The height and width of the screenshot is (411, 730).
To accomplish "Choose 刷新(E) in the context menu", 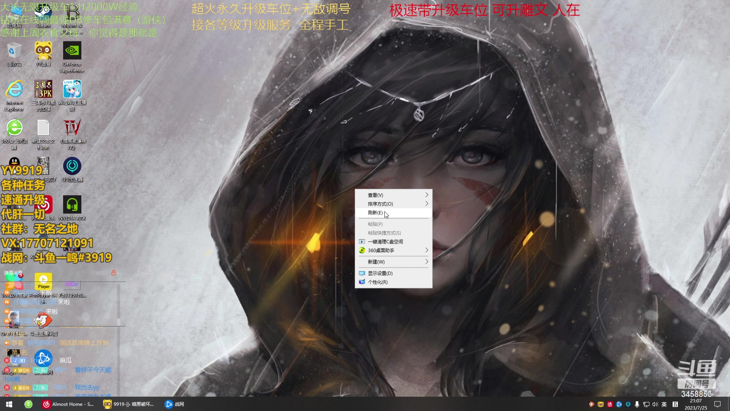I will [x=394, y=212].
